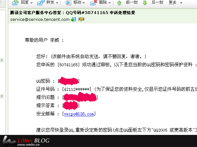197x147 pixels.
Task: Click the paragraph starting 建议您尽快登录QQ
Action: (117, 130)
